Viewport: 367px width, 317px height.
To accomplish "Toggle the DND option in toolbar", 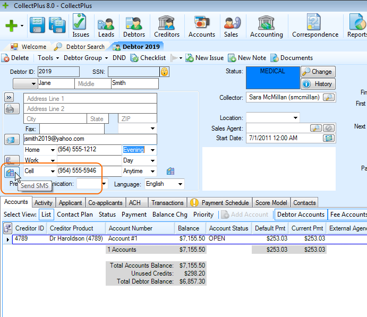I will point(119,58).
